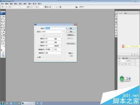Open the Window menu
This screenshot has height=105, width=140.
tap(35, 4)
